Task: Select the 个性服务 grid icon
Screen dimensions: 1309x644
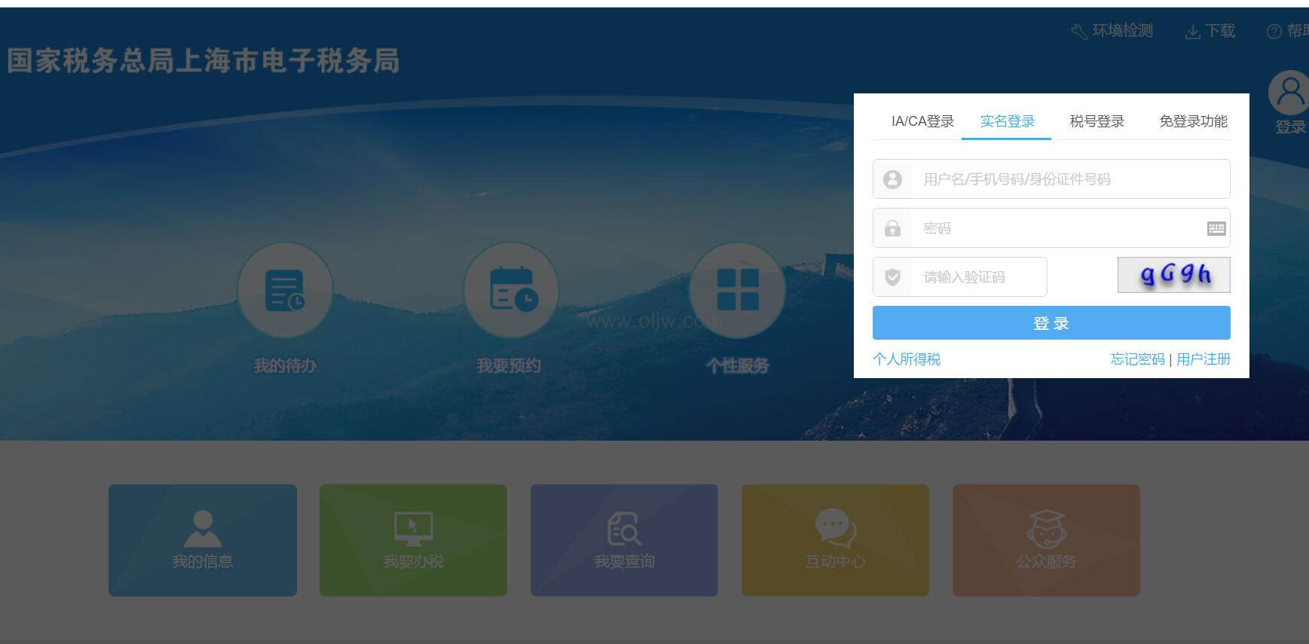Action: [x=738, y=291]
